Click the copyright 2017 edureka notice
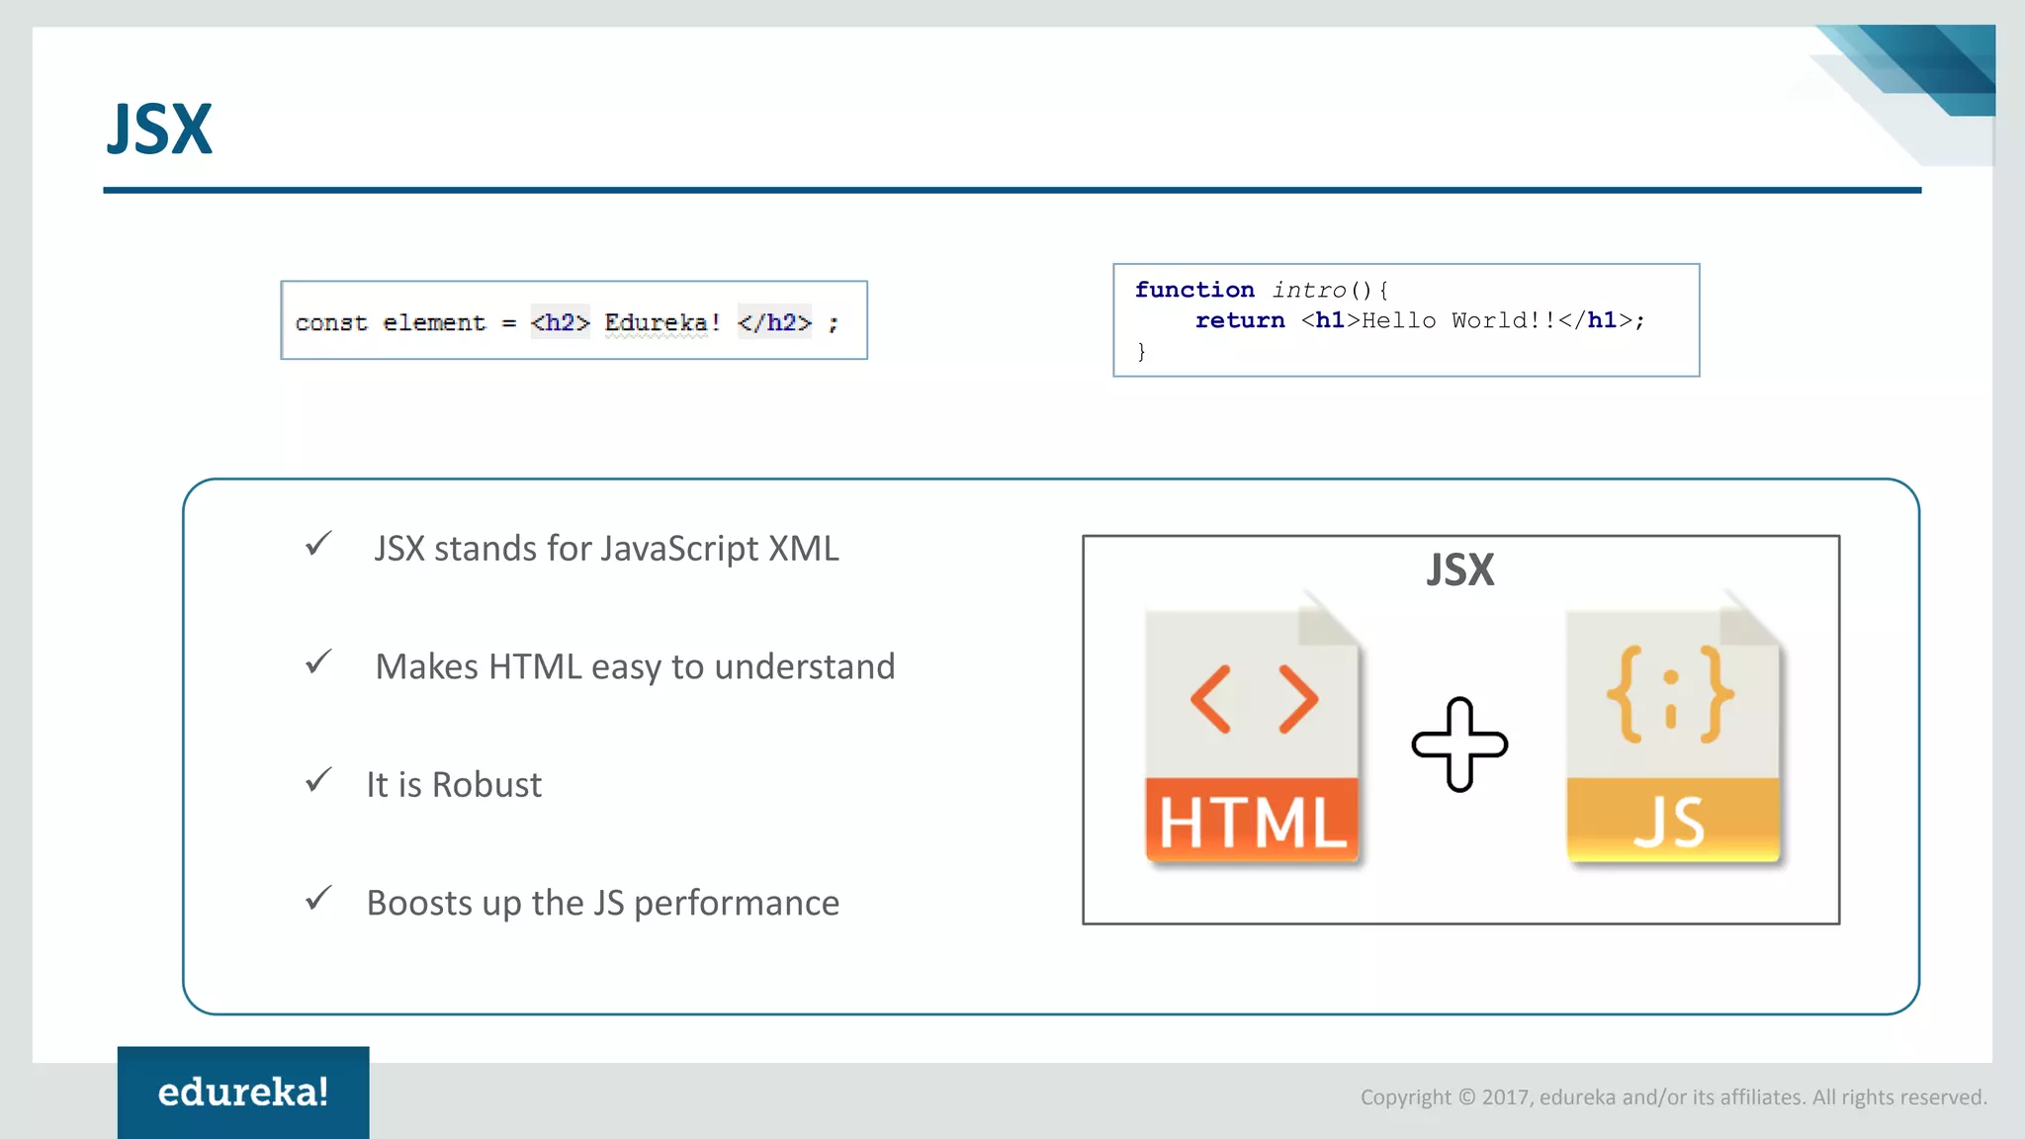Image resolution: width=2025 pixels, height=1139 pixels. [1673, 1097]
